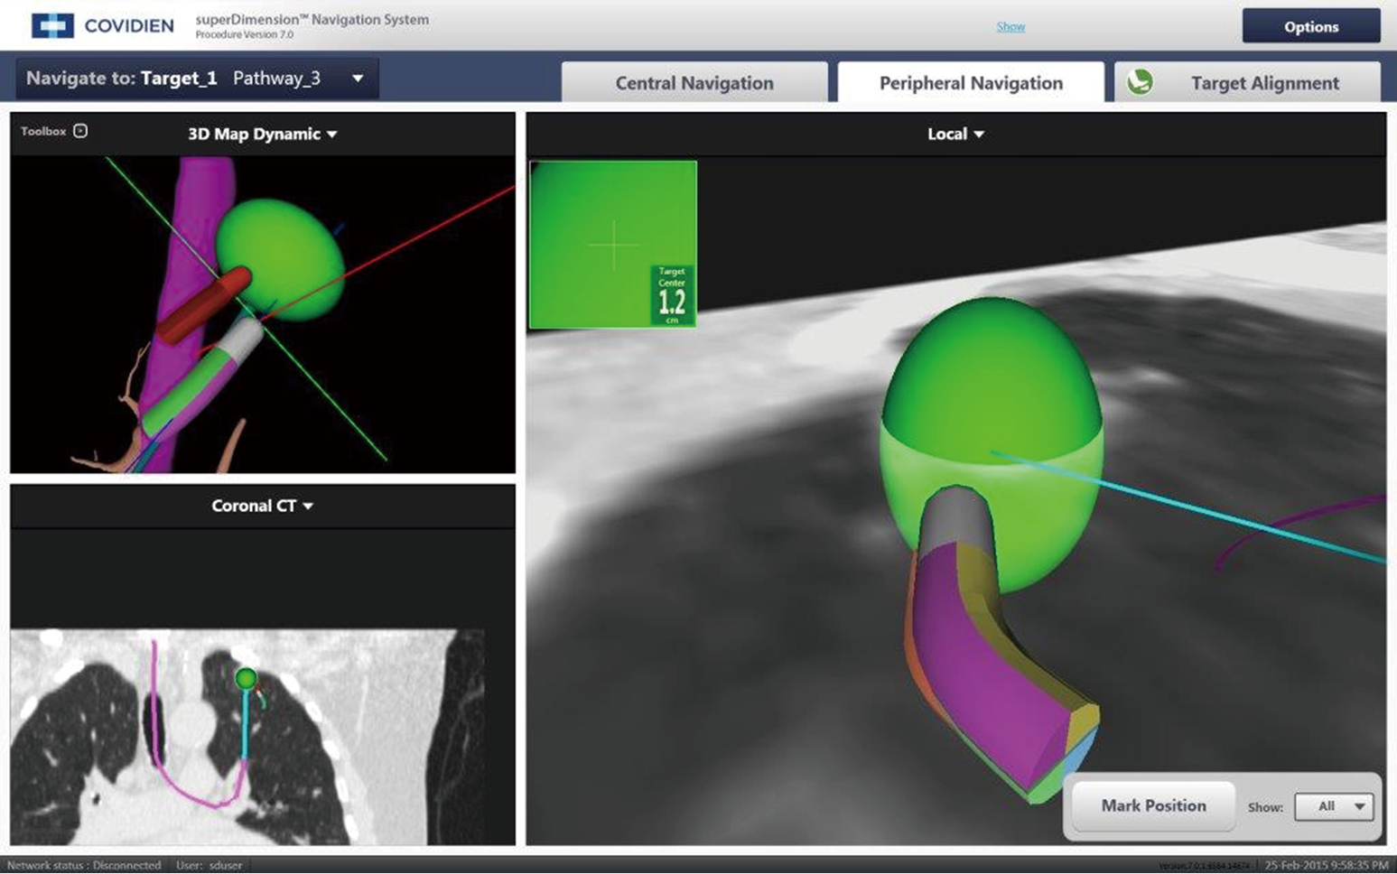The height and width of the screenshot is (874, 1397).
Task: Click the Show link in header
Action: pos(1010,26)
